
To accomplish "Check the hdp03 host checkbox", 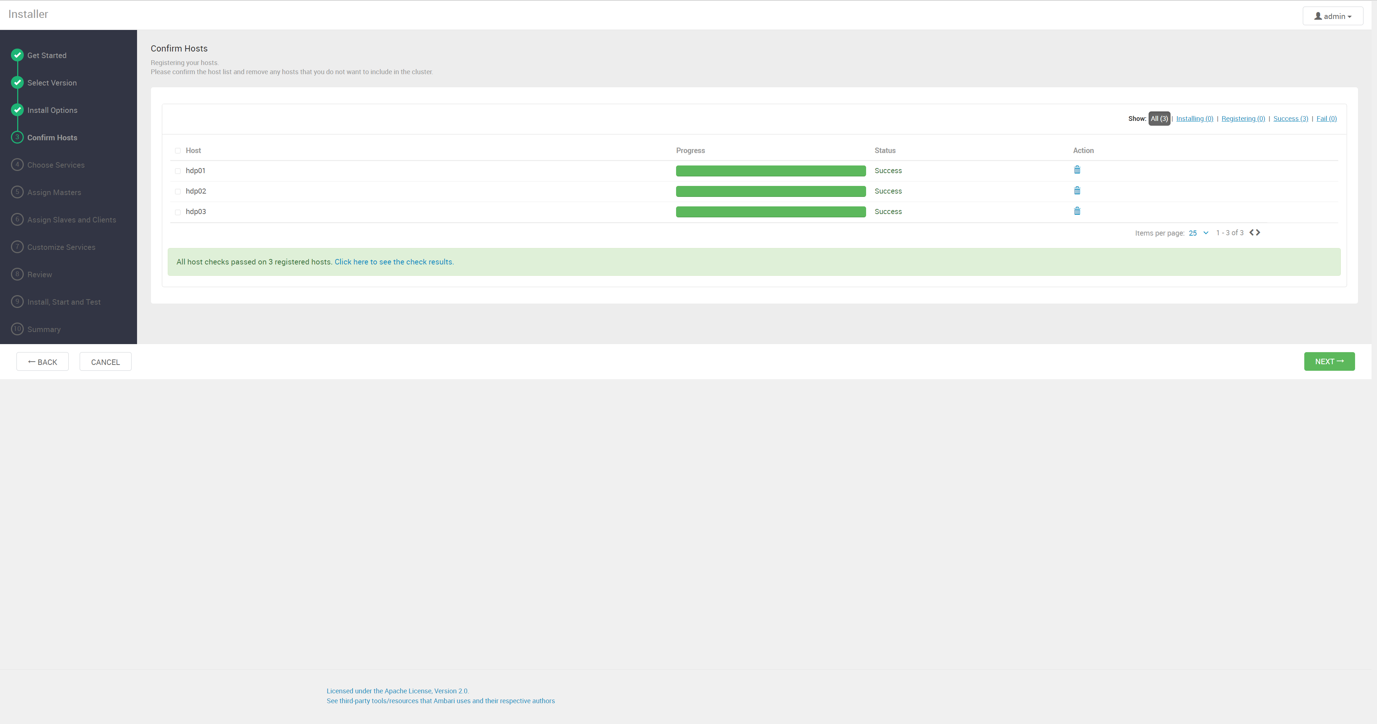I will pyautogui.click(x=178, y=212).
